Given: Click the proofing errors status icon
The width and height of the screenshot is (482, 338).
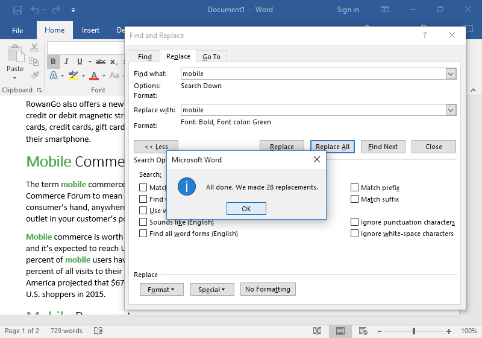Looking at the screenshot, I should (98, 331).
